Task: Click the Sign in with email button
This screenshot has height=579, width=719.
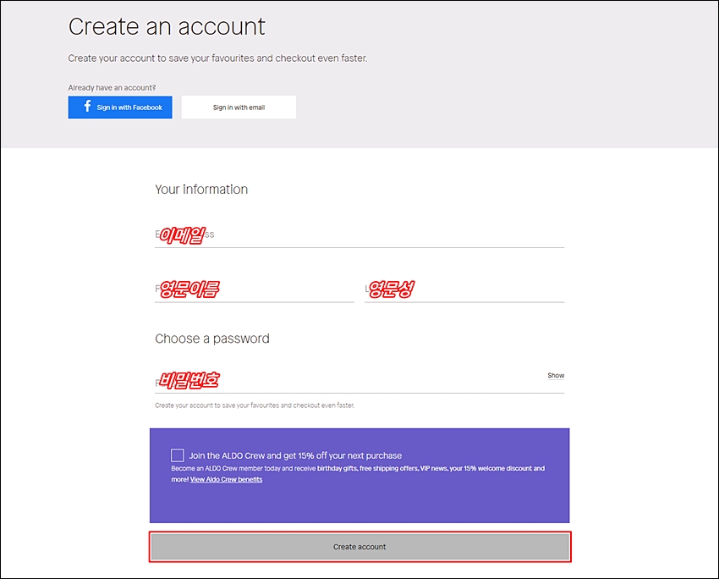Action: 239,108
